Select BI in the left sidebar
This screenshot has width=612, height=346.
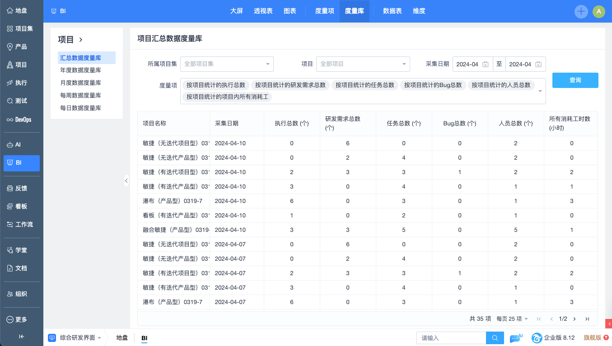click(x=21, y=163)
